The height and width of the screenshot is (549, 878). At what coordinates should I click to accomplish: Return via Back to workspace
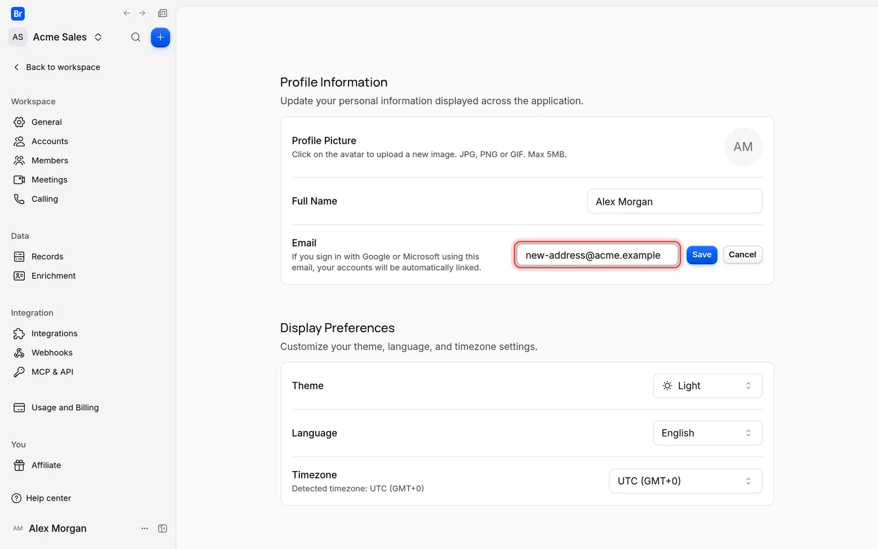(57, 67)
